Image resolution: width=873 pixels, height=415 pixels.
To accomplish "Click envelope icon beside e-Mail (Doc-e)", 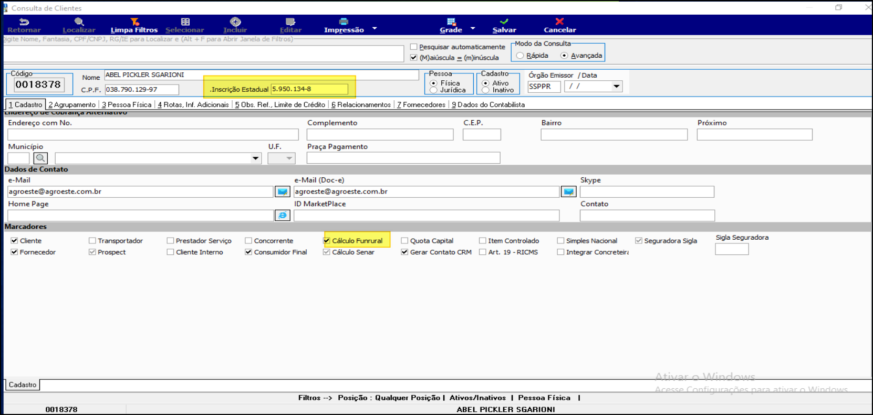I will pos(569,191).
